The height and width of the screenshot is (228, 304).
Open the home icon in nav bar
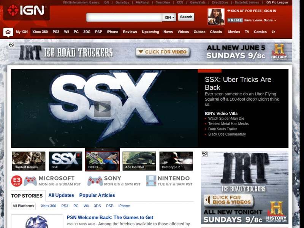8,32
